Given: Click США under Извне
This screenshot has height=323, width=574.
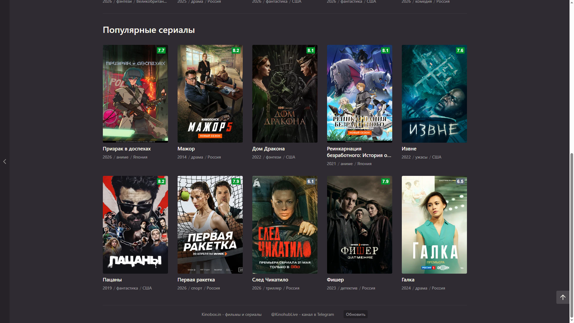Looking at the screenshot, I should coord(436,157).
